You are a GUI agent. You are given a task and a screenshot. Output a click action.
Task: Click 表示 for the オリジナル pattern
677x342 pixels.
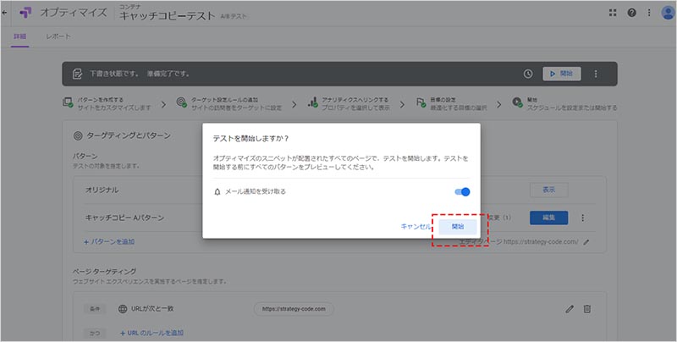point(548,190)
